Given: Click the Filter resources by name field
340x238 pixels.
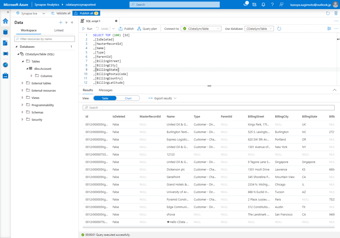Looking at the screenshot, I should (x=45, y=39).
